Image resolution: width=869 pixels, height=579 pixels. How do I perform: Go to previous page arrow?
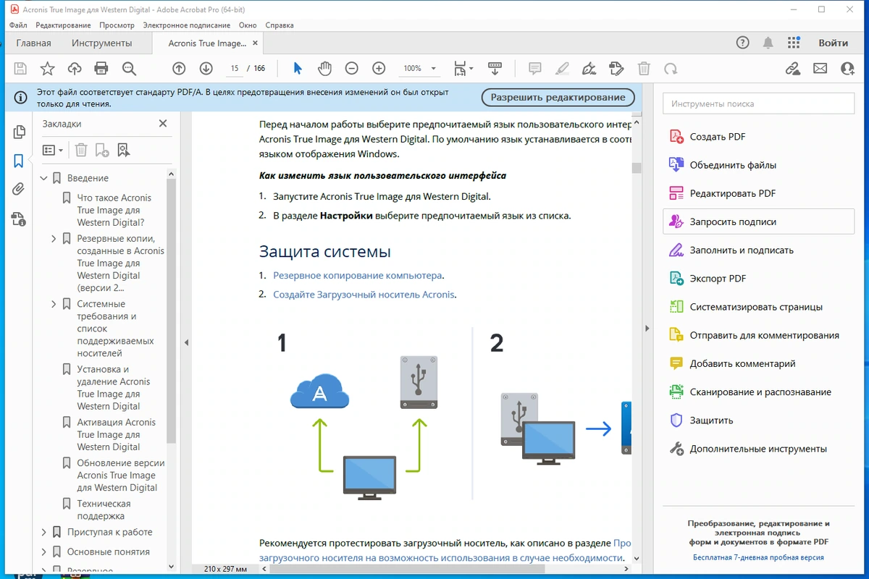[x=179, y=68]
